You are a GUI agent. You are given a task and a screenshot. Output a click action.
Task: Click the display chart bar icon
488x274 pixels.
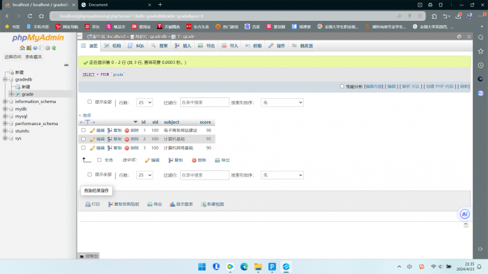(x=172, y=204)
